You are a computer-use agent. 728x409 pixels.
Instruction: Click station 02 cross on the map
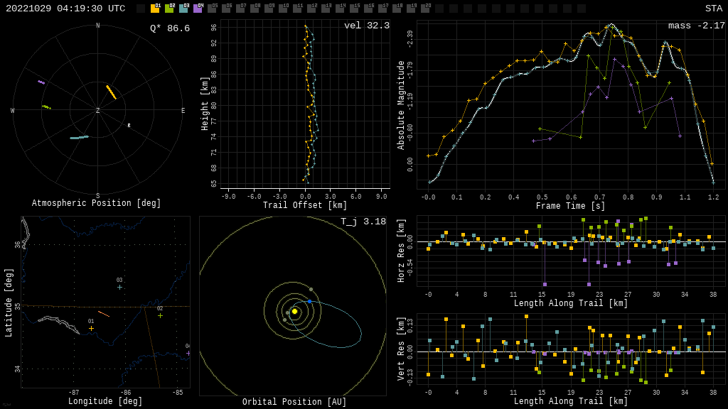coord(160,315)
